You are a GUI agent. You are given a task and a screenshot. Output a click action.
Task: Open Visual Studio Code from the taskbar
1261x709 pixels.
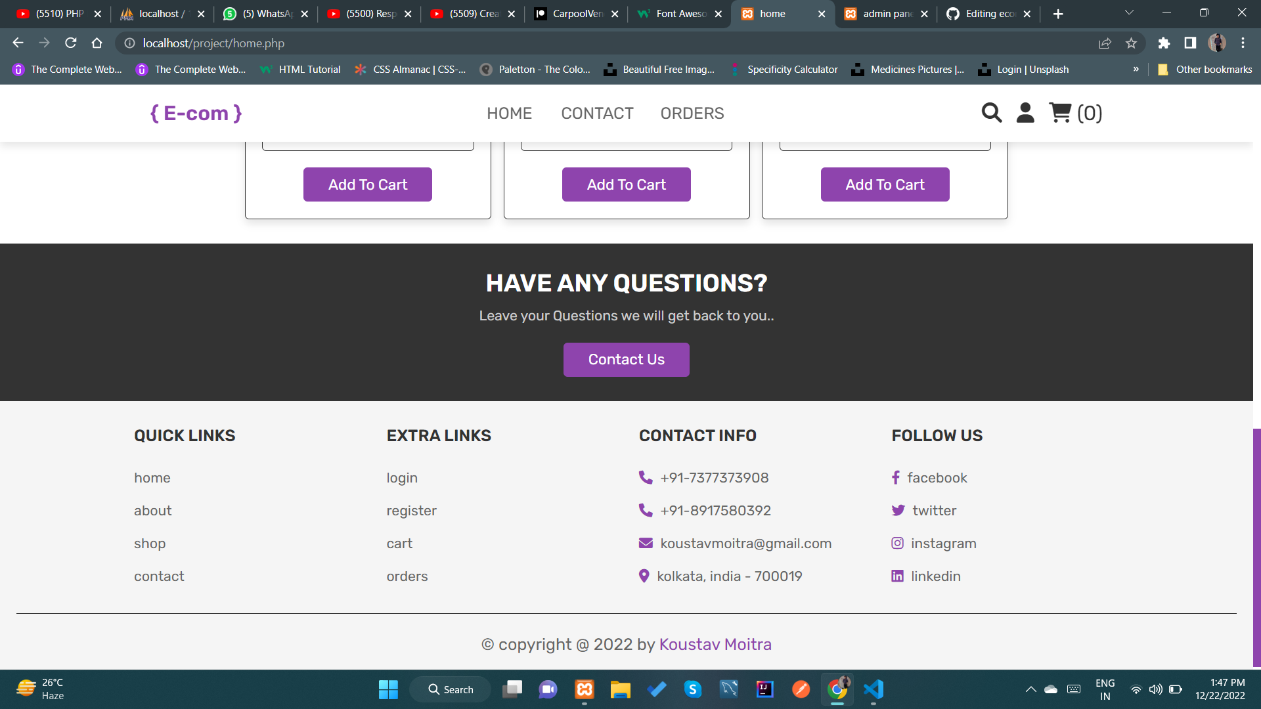874,689
